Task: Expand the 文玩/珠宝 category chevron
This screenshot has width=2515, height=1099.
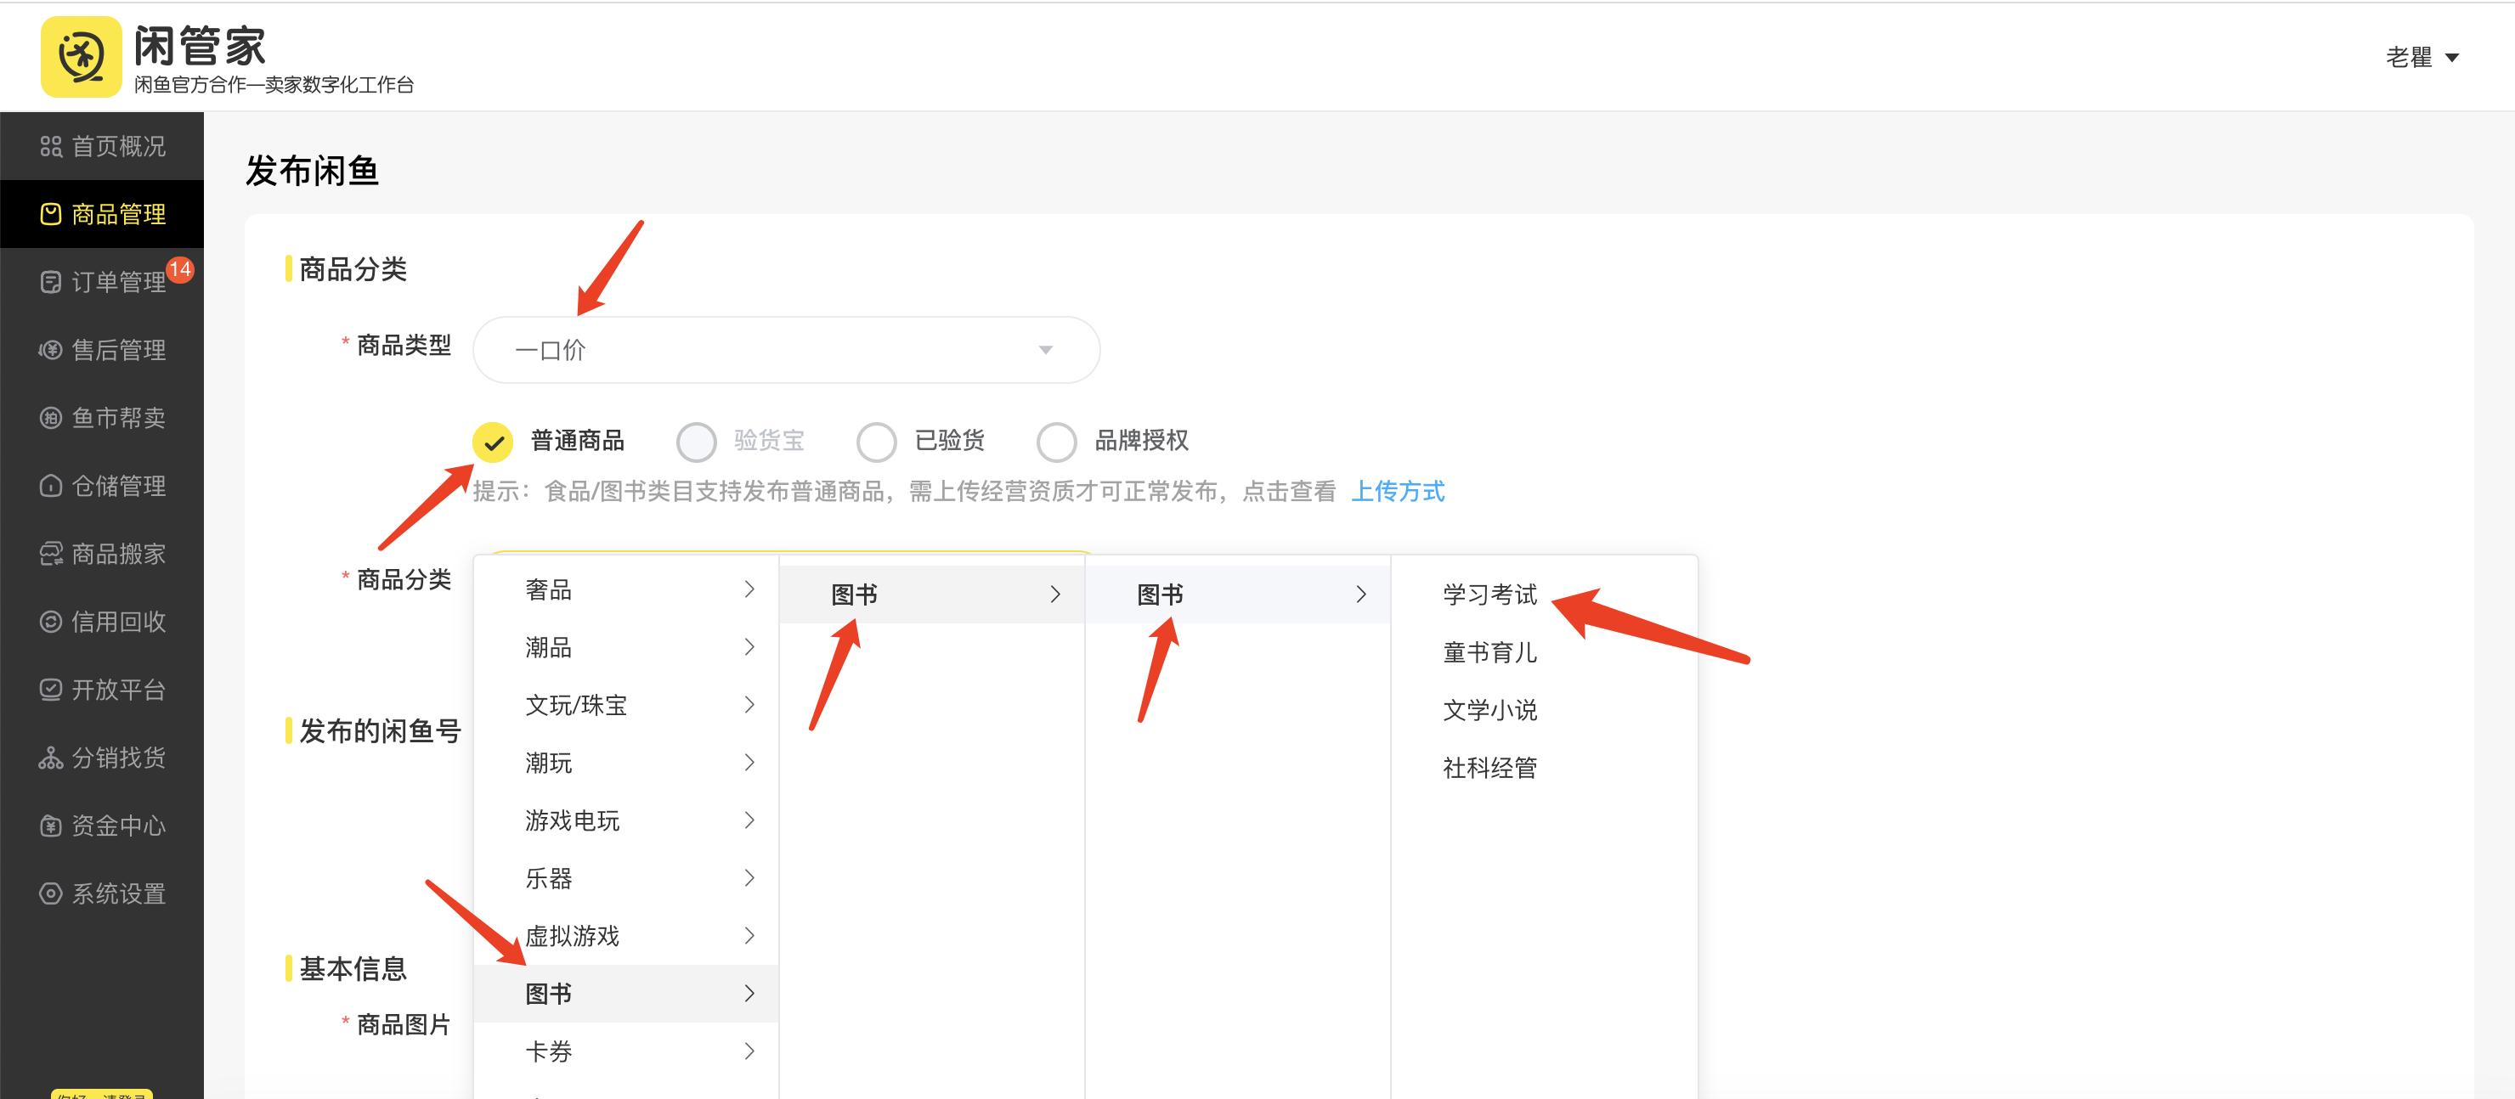Action: (x=749, y=705)
